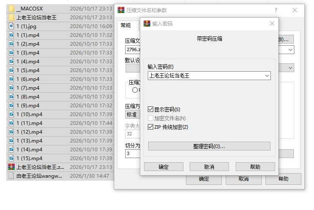Viewport: 314px width, 210px height.
Task: Click the ? help icon in 压缩文件名和参数 window
Action: click(276, 10)
